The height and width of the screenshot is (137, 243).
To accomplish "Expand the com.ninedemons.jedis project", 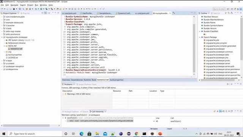I will click(x=2, y=17).
